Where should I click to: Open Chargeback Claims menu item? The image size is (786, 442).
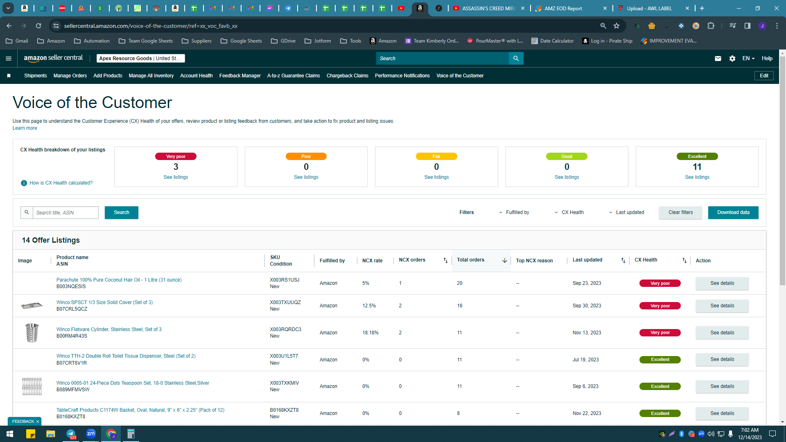coord(348,76)
